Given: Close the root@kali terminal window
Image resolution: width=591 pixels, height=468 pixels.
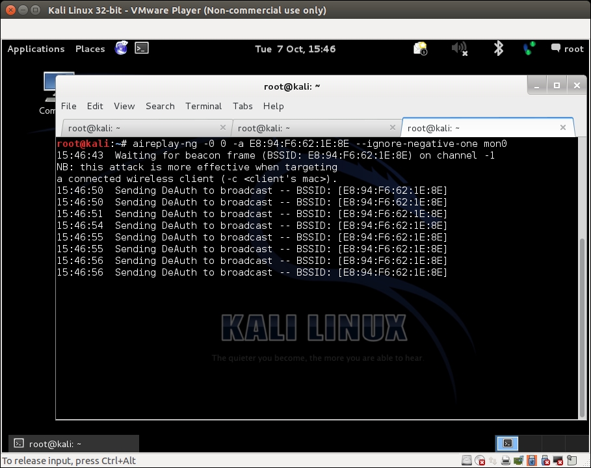Looking at the screenshot, I should (x=577, y=86).
